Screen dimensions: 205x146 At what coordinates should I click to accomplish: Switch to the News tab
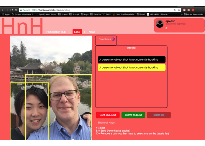click(x=92, y=32)
